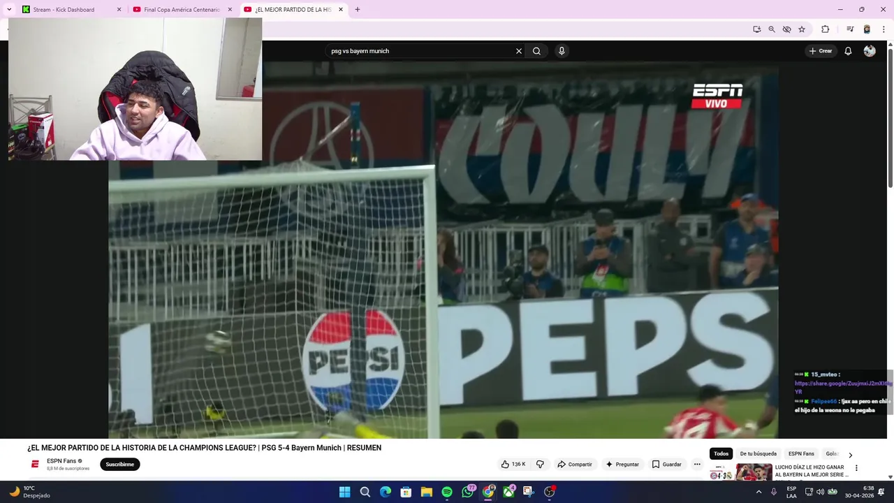This screenshot has height=503, width=894.
Task: Bookmark this page with the star
Action: click(x=802, y=29)
